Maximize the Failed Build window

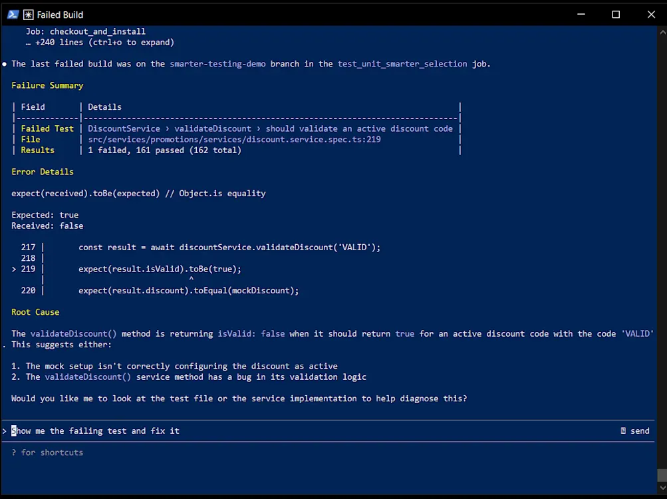pos(616,15)
